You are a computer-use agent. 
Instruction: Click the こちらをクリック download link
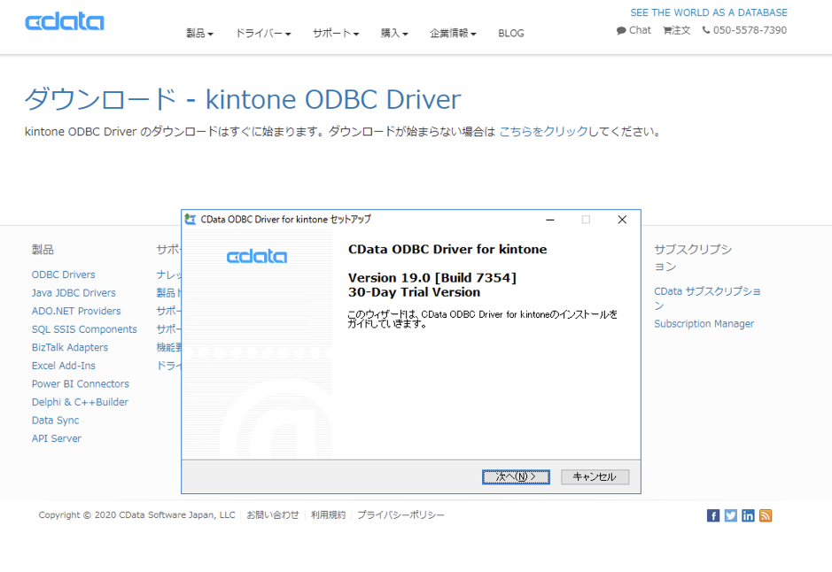543,131
